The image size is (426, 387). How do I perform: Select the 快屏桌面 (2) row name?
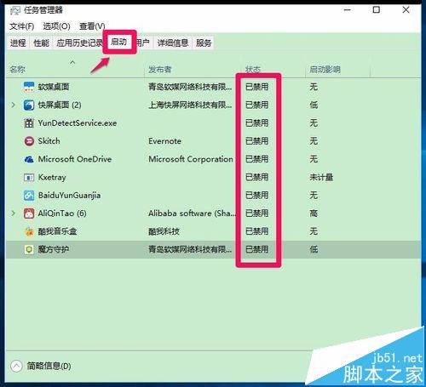click(60, 105)
